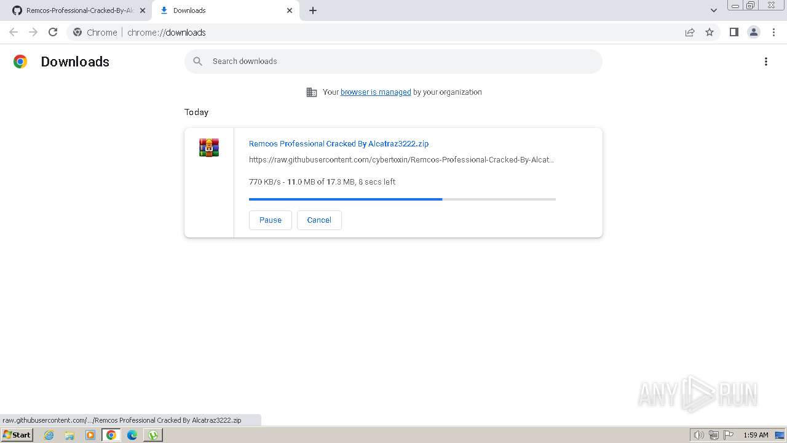This screenshot has height=443, width=787.
Task: Click the show desktop button
Action: (780, 435)
